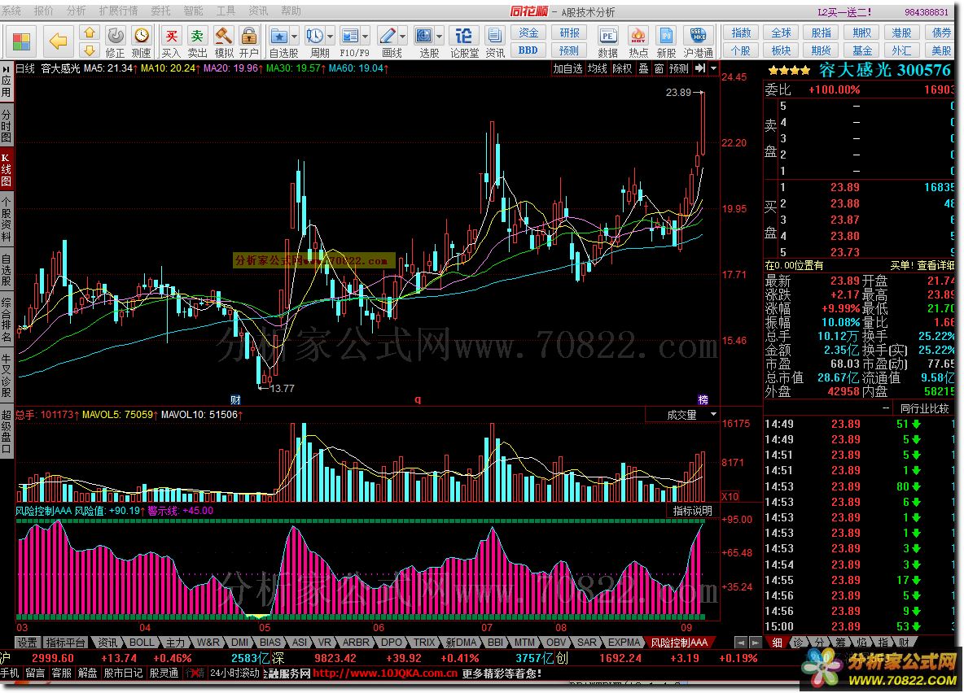Open the 扩展行情 menu
964x693 pixels.
[119, 11]
